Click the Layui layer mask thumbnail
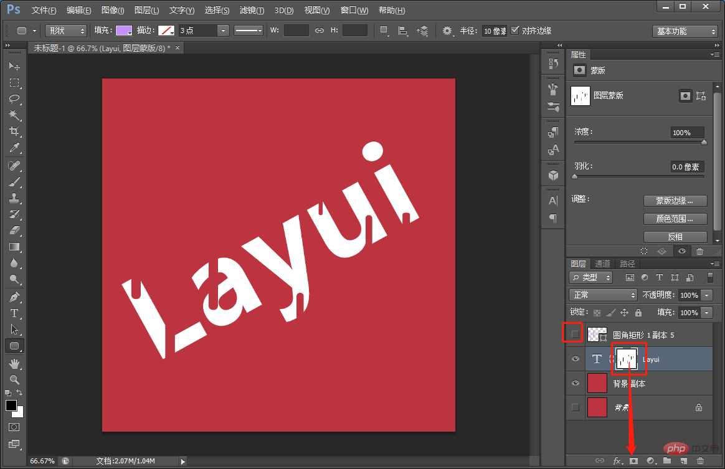Viewport: 725px width, 469px height. click(627, 359)
